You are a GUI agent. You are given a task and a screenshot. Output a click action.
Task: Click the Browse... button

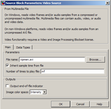[x=95, y=60]
